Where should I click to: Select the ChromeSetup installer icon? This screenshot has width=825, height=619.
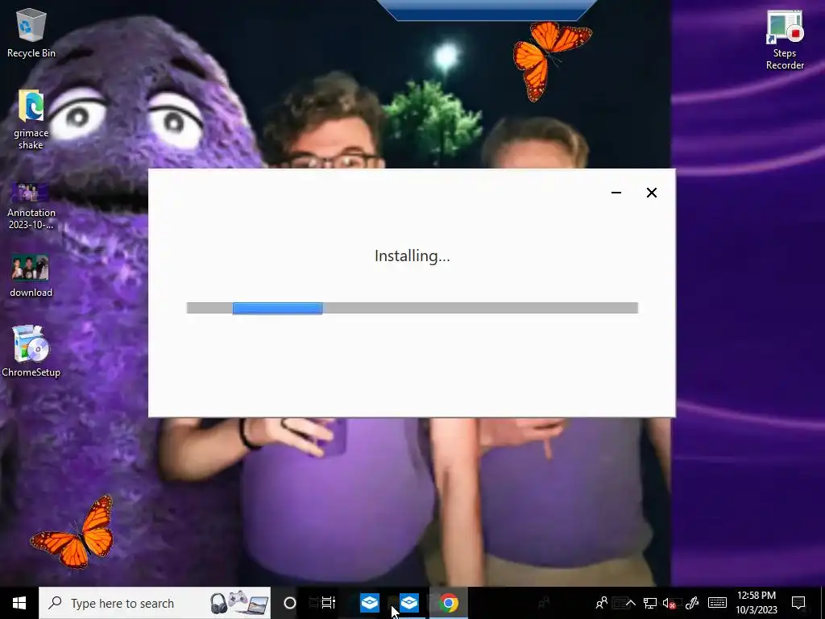click(31, 351)
